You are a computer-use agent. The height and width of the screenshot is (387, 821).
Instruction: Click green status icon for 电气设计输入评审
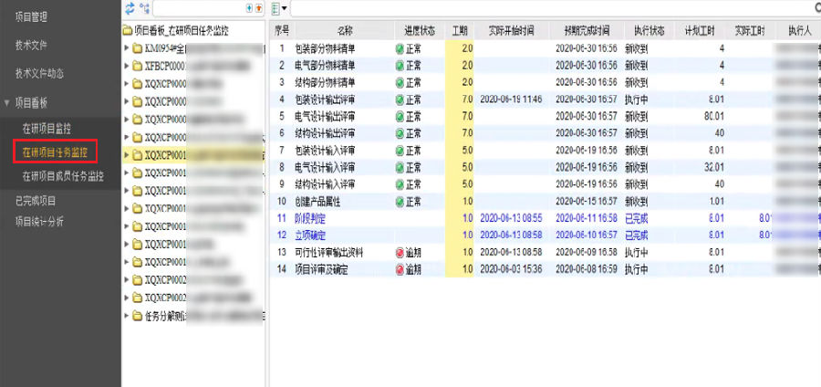[x=400, y=168]
